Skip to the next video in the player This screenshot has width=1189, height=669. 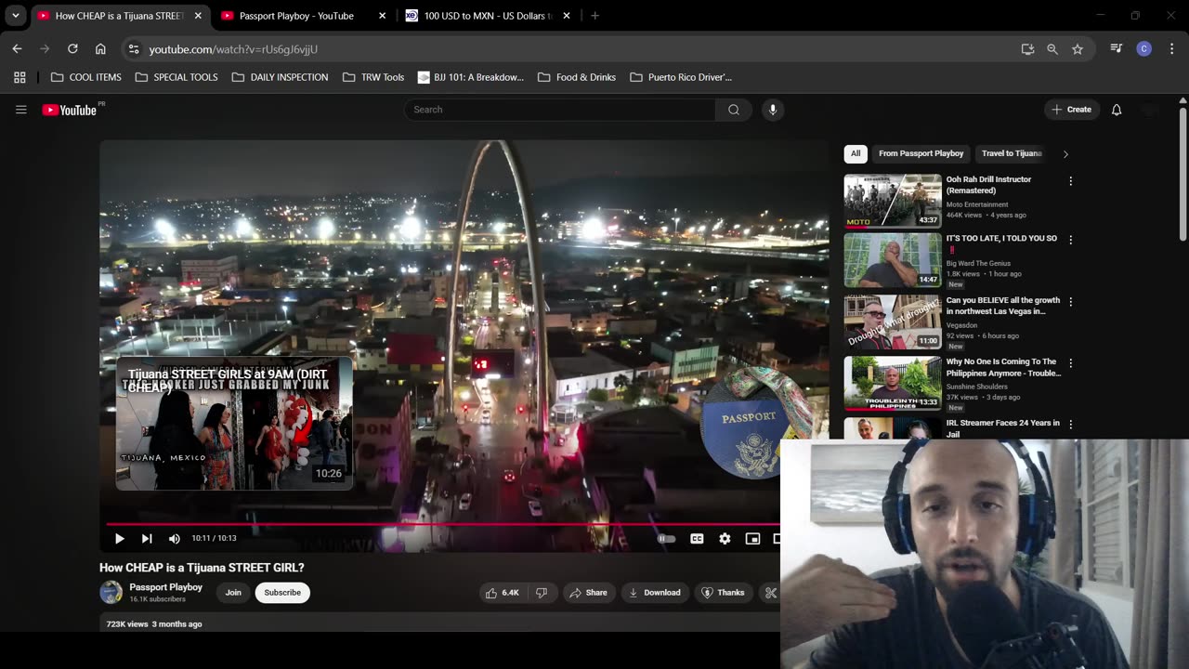[147, 538]
